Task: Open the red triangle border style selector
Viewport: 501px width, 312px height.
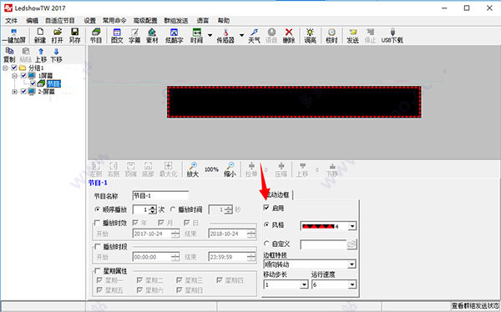Action: tap(328, 226)
